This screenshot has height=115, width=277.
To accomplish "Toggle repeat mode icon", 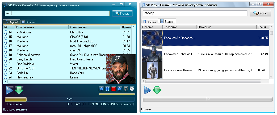I will pos(126,89).
